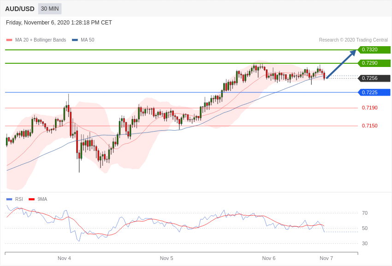Screen dimensions: 392x266
Task: Click the 0.7290 green resistance price tag
Action: [x=374, y=63]
